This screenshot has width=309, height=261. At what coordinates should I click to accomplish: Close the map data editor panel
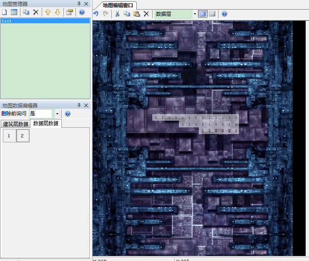click(x=86, y=105)
